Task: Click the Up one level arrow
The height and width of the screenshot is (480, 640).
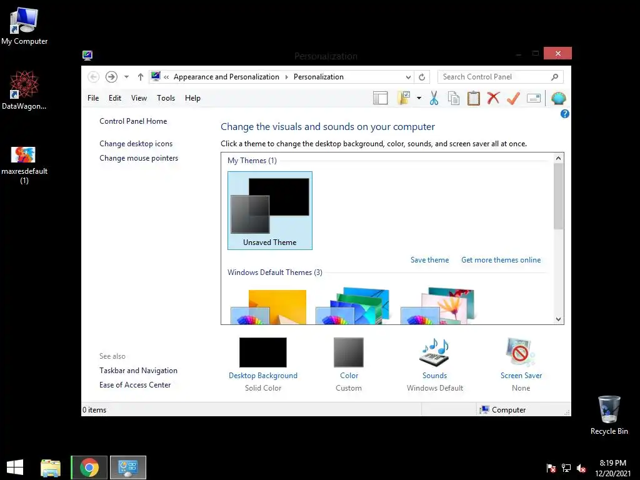Action: (x=141, y=77)
